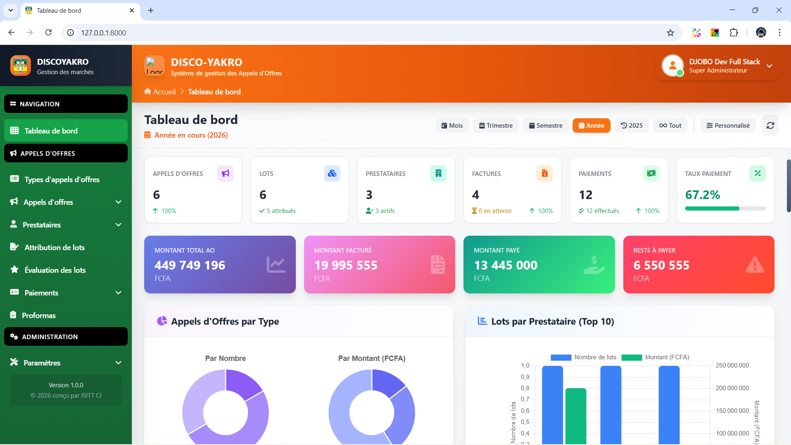
Task: Select the Année period filter
Action: (591, 126)
